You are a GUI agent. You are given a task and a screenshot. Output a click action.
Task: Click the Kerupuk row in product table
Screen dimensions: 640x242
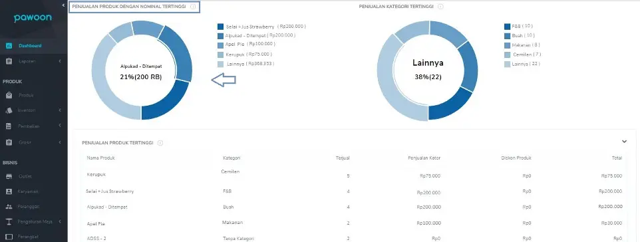click(355, 175)
